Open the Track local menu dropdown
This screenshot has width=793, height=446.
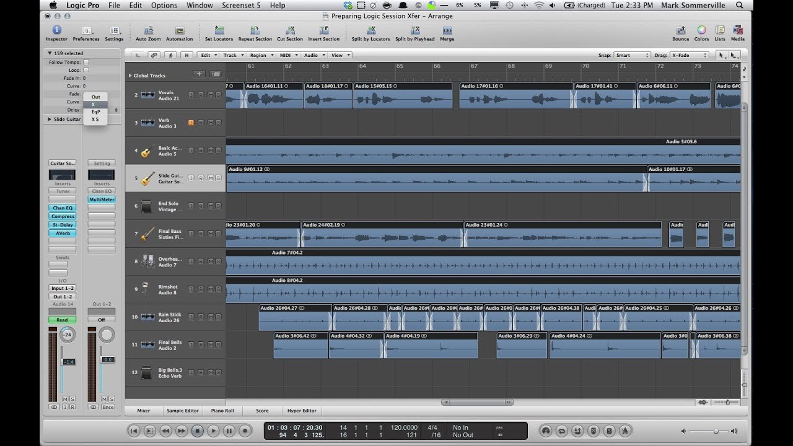[233, 55]
